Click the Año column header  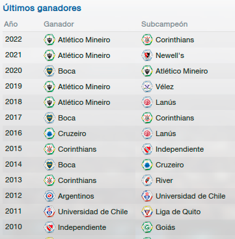[10, 24]
